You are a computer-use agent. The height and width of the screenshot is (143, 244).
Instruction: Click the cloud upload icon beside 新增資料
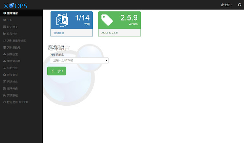click(5, 75)
